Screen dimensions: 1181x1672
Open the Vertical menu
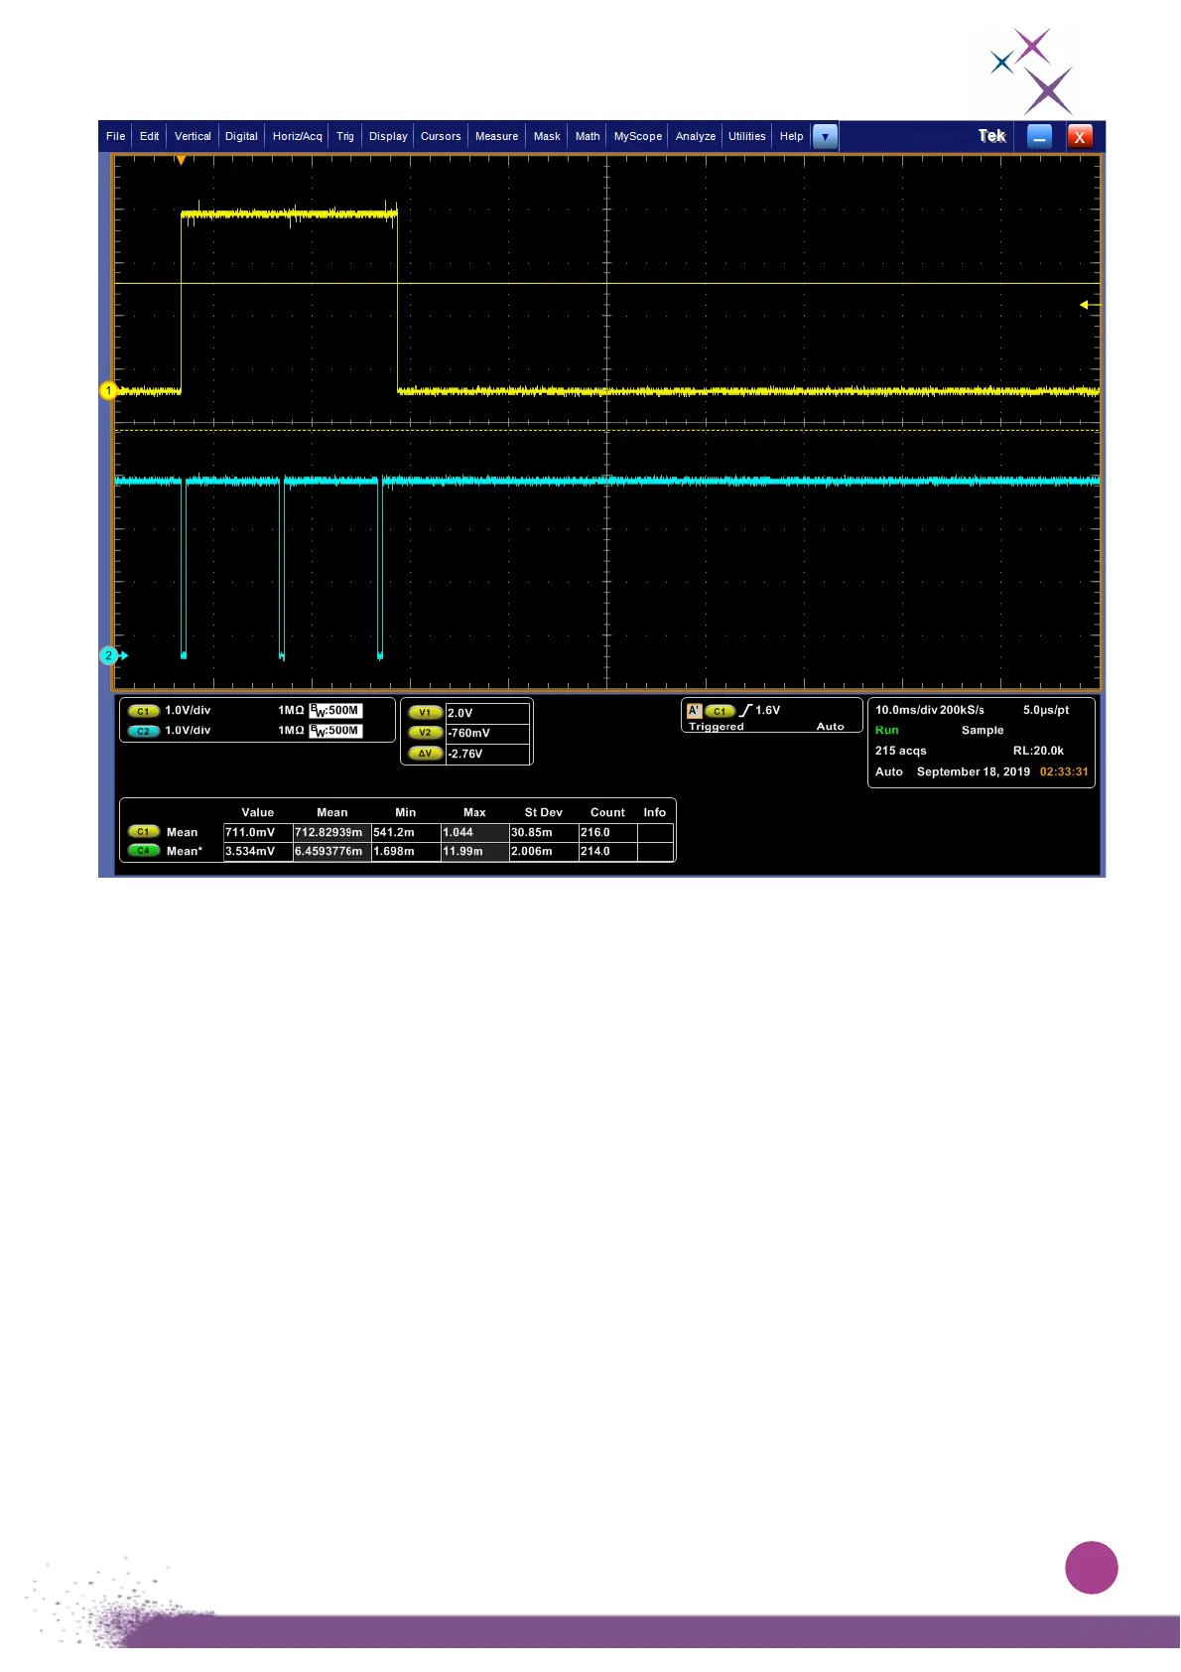pos(193,137)
